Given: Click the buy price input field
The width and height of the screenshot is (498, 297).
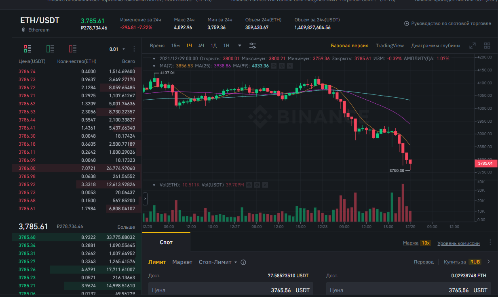Looking at the screenshot, I should point(231,289).
